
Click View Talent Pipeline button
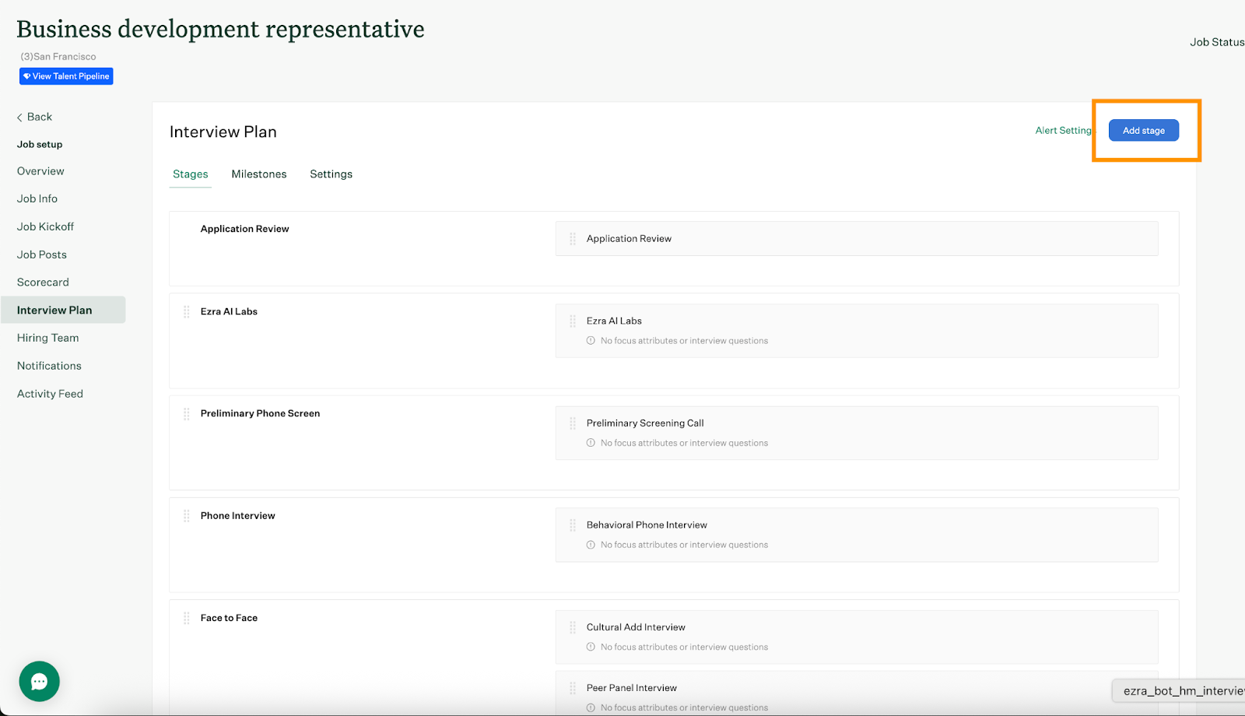66,76
